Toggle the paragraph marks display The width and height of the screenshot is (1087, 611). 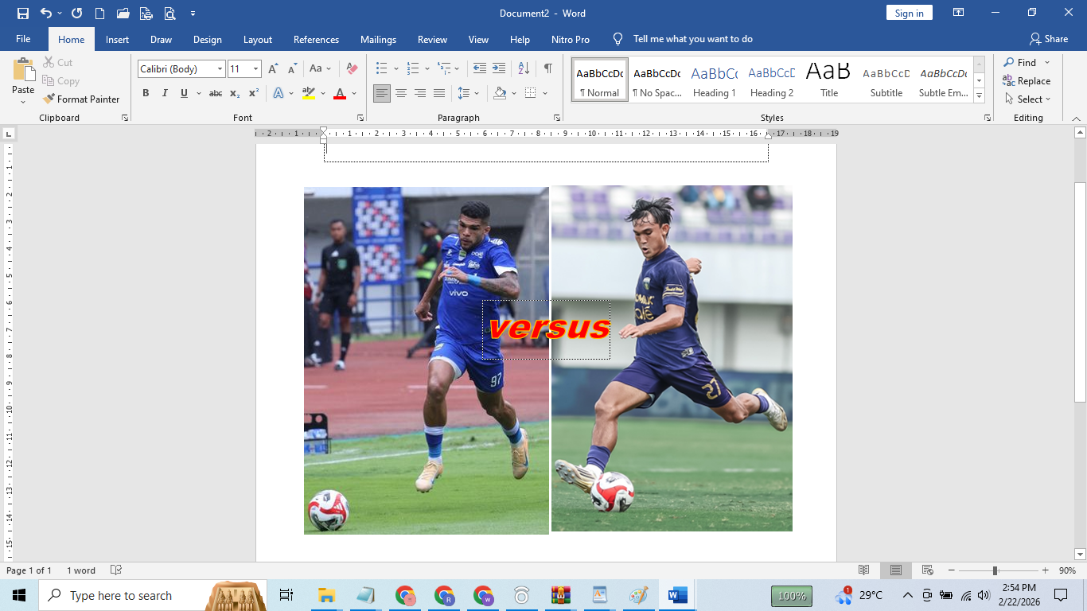[x=547, y=69]
